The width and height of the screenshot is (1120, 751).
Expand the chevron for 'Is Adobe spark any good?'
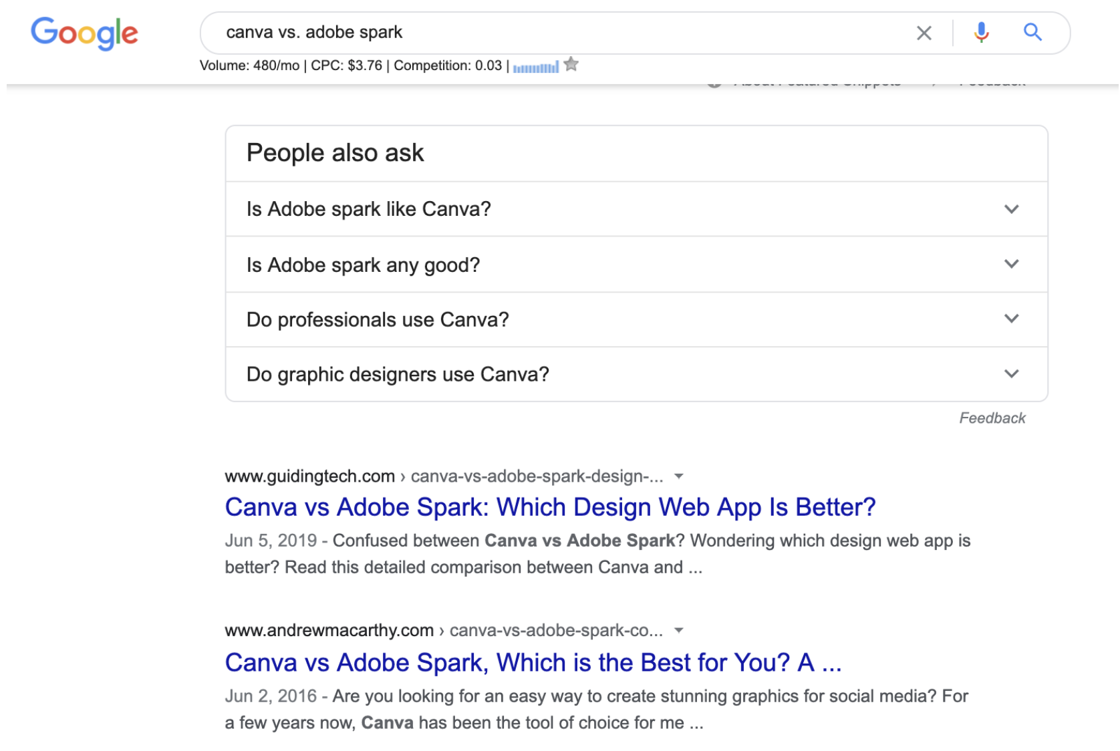[x=1011, y=264]
